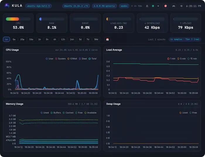Select the 15m time range

[x=22, y=39]
